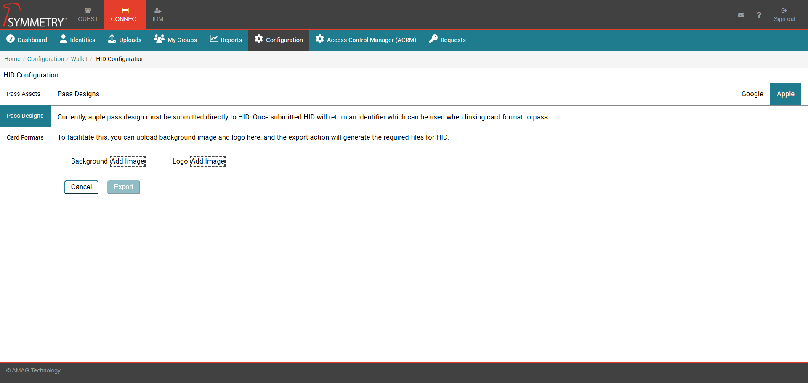This screenshot has width=808, height=383.
Task: Open Uploads menu item
Action: [125, 40]
